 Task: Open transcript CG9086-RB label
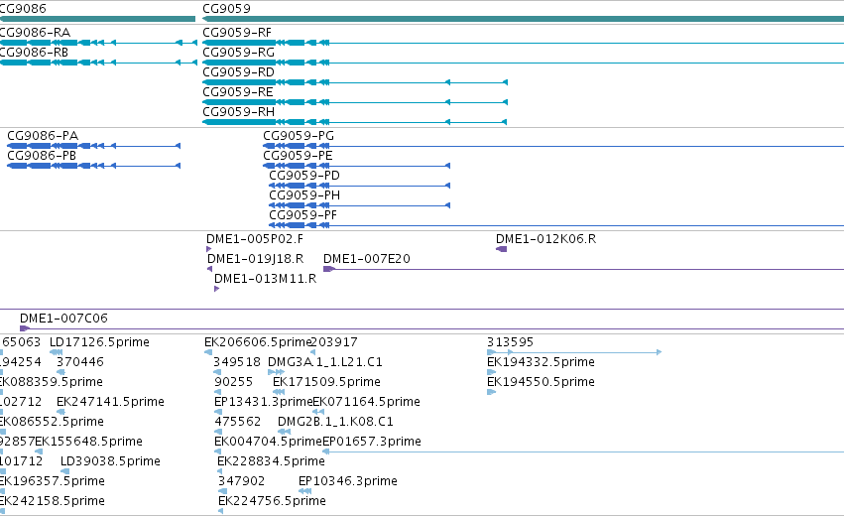coord(34,53)
